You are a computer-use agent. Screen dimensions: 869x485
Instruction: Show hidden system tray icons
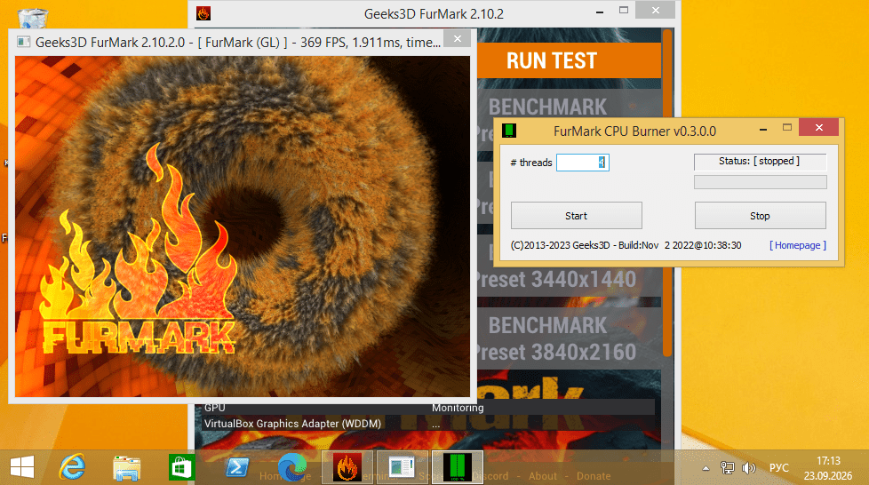[x=706, y=468]
